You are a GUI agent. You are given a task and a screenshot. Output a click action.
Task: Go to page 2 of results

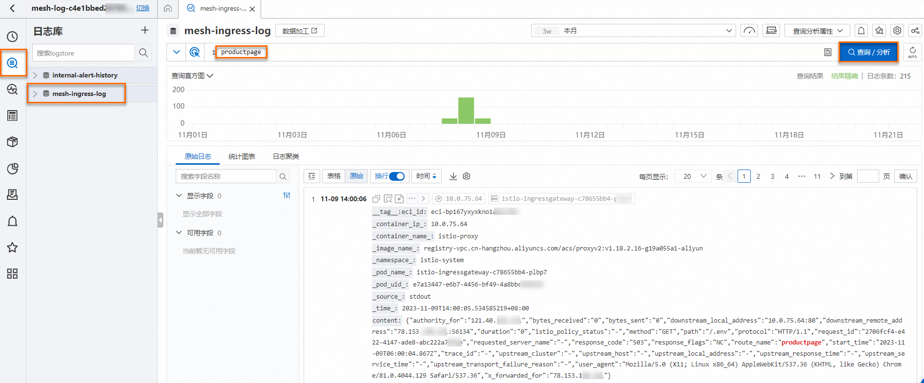[758, 176]
